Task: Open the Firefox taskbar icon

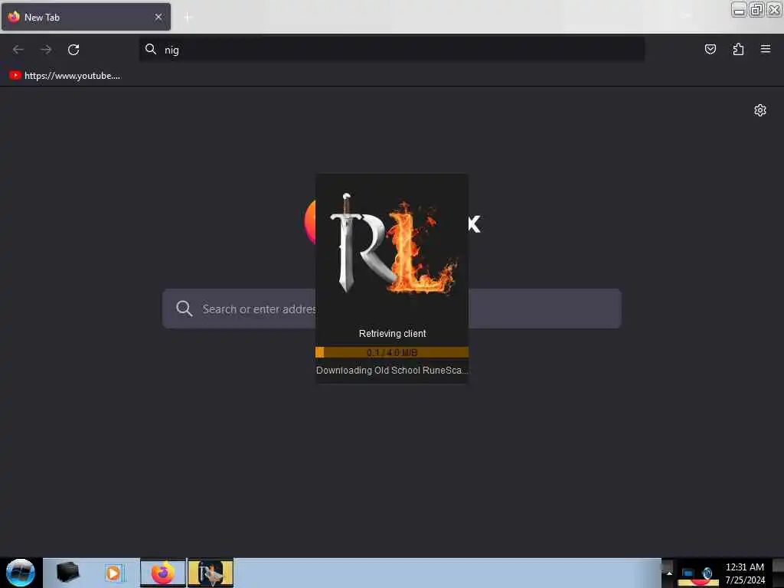Action: pos(163,573)
